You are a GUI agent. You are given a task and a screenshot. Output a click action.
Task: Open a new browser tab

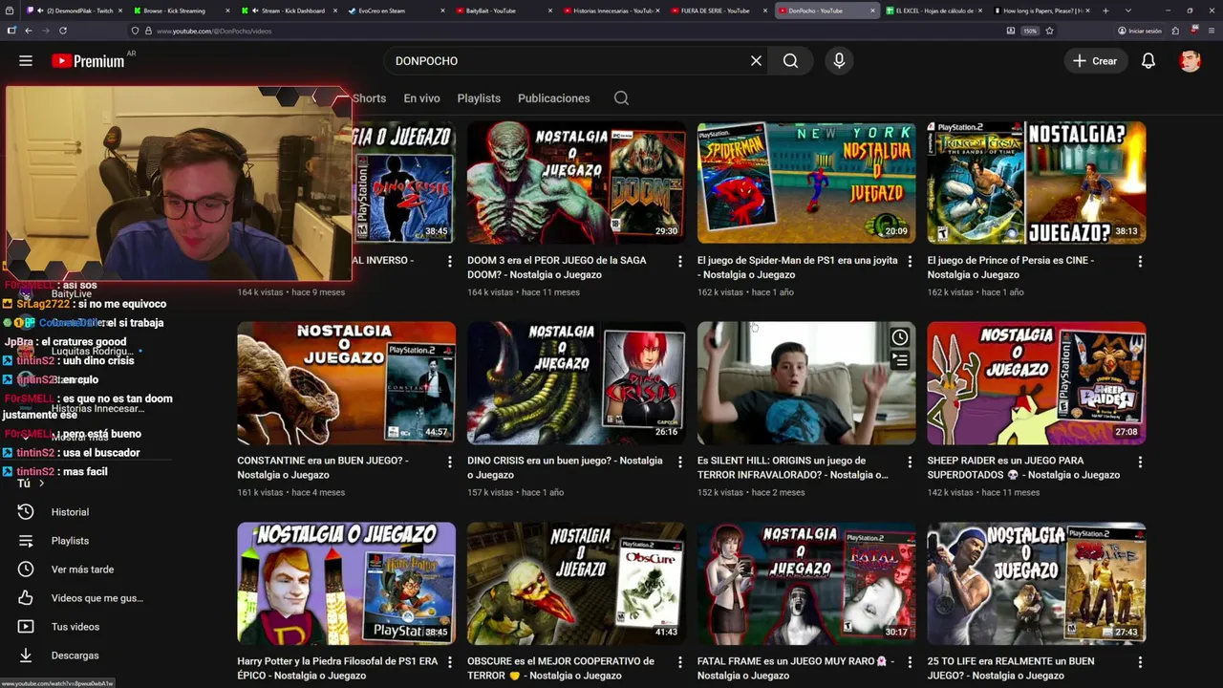(x=1105, y=11)
